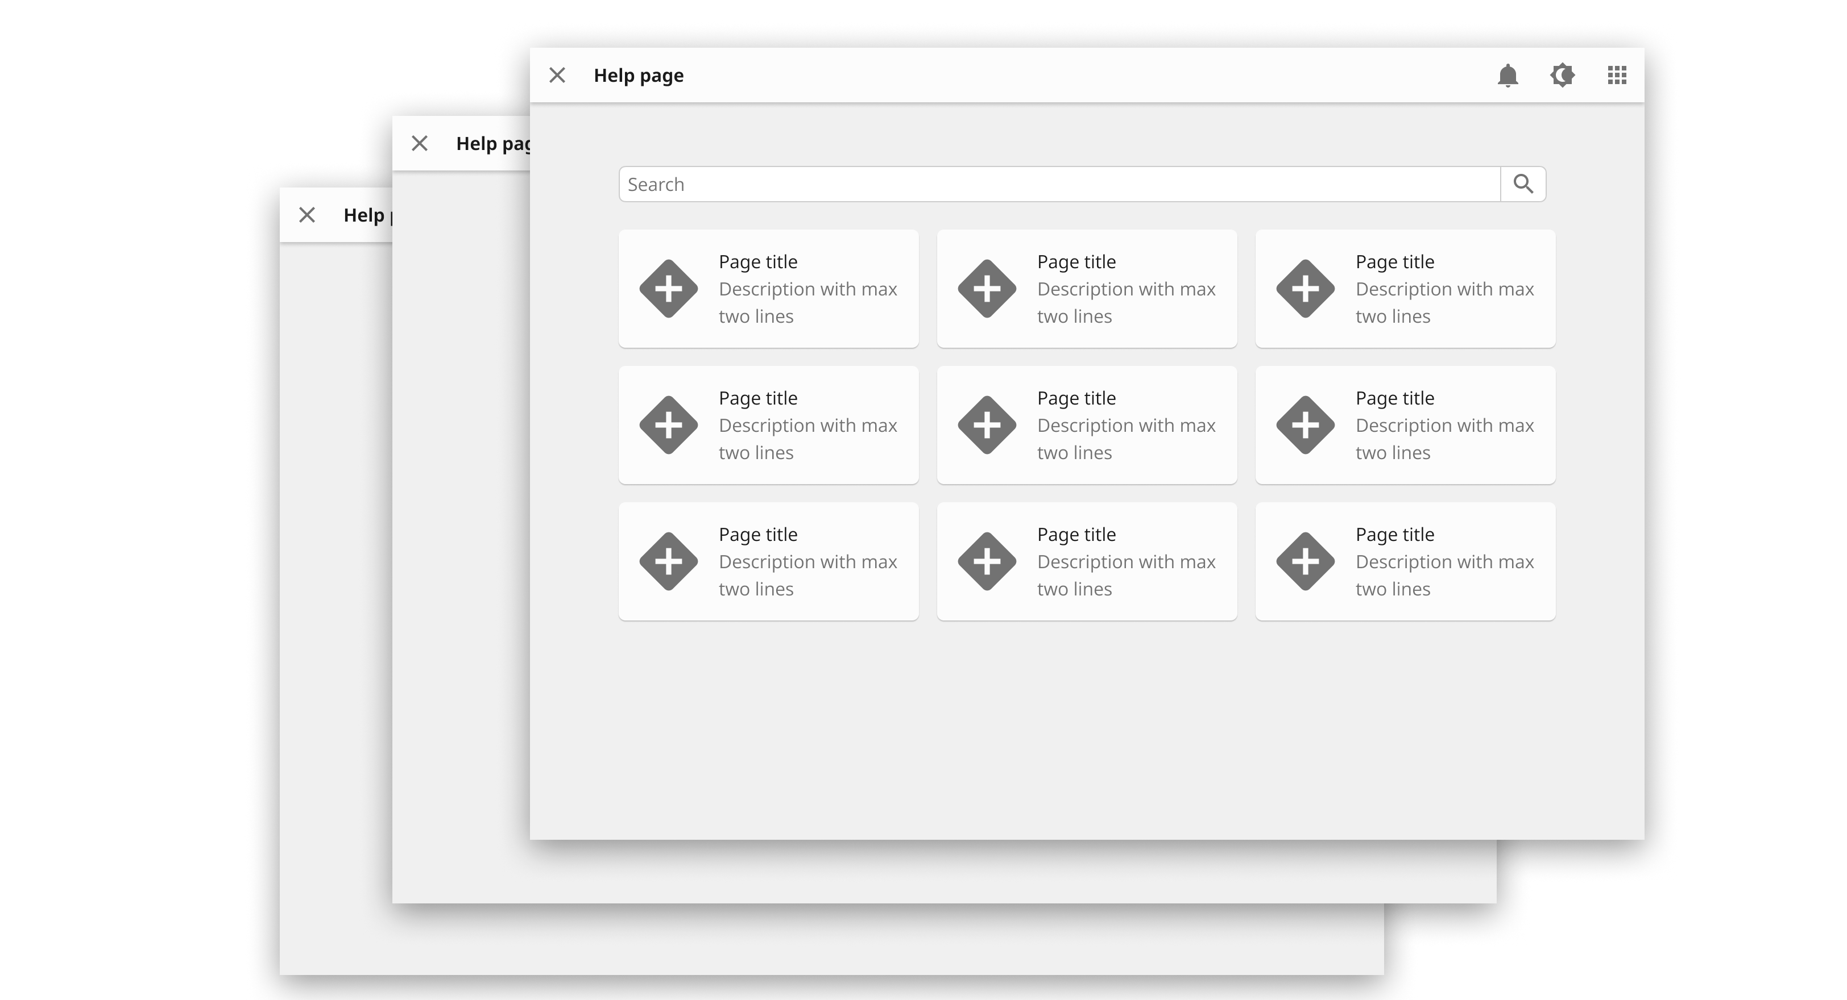Click plus diamond icon in third row, first card
Viewport: 1847px width, 1000px height.
click(668, 561)
